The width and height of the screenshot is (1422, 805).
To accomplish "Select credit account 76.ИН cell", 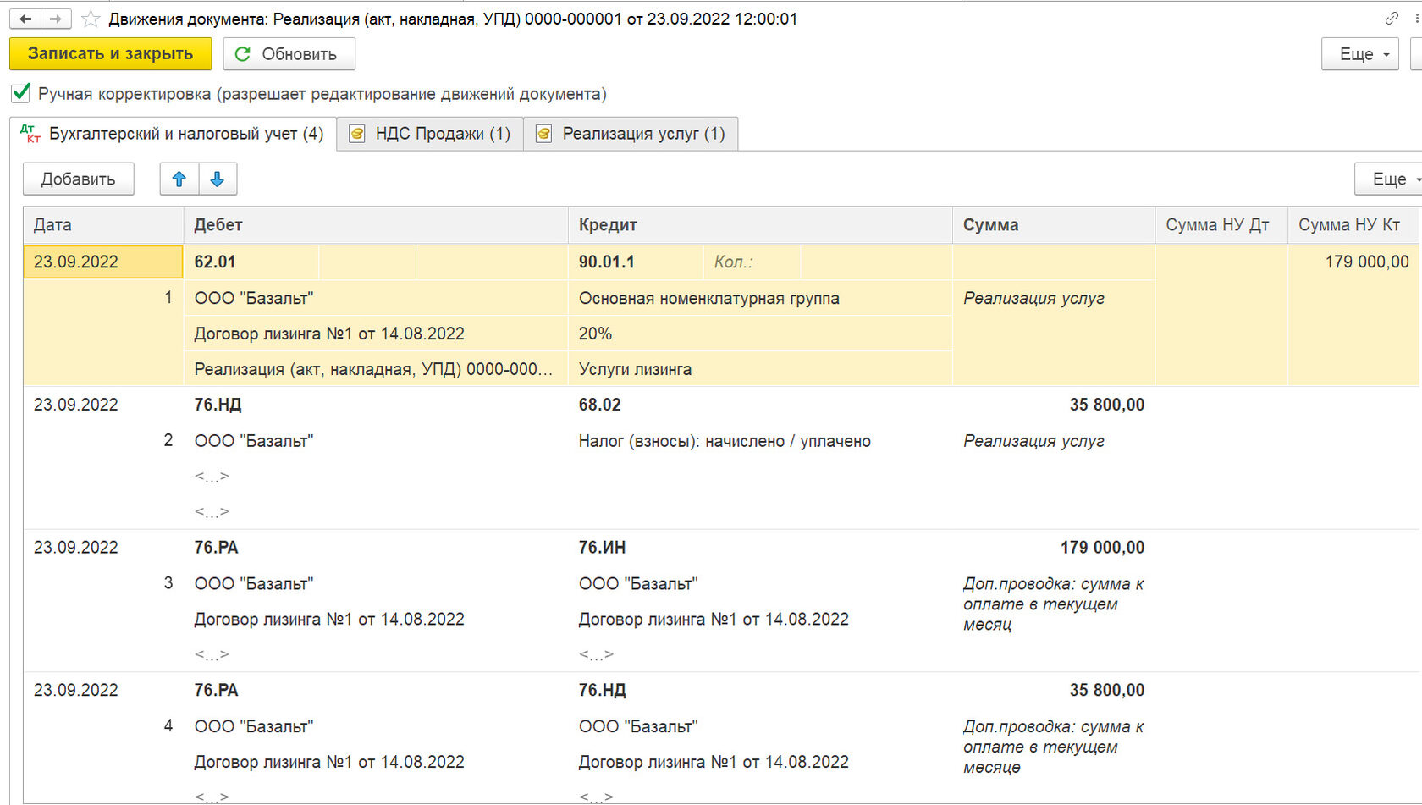I will point(602,548).
